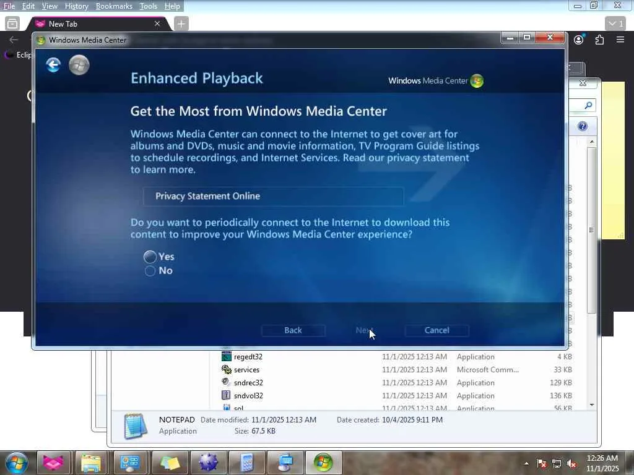
Task: Click the services gears icon
Action: (227, 369)
